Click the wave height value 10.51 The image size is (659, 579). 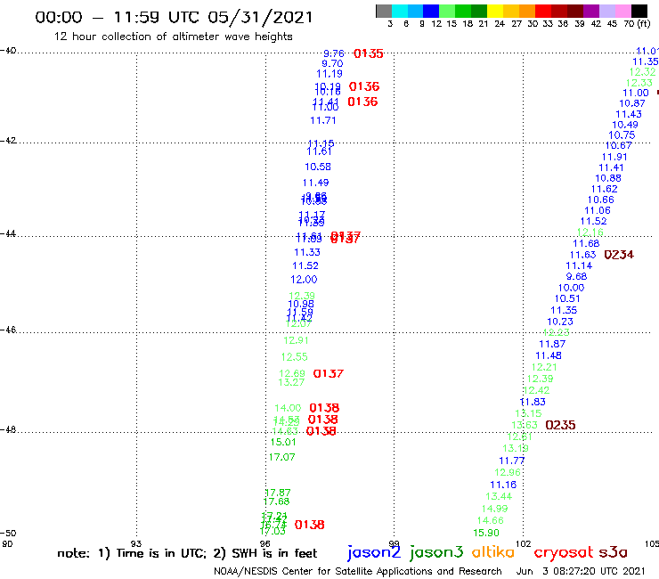[x=567, y=299]
